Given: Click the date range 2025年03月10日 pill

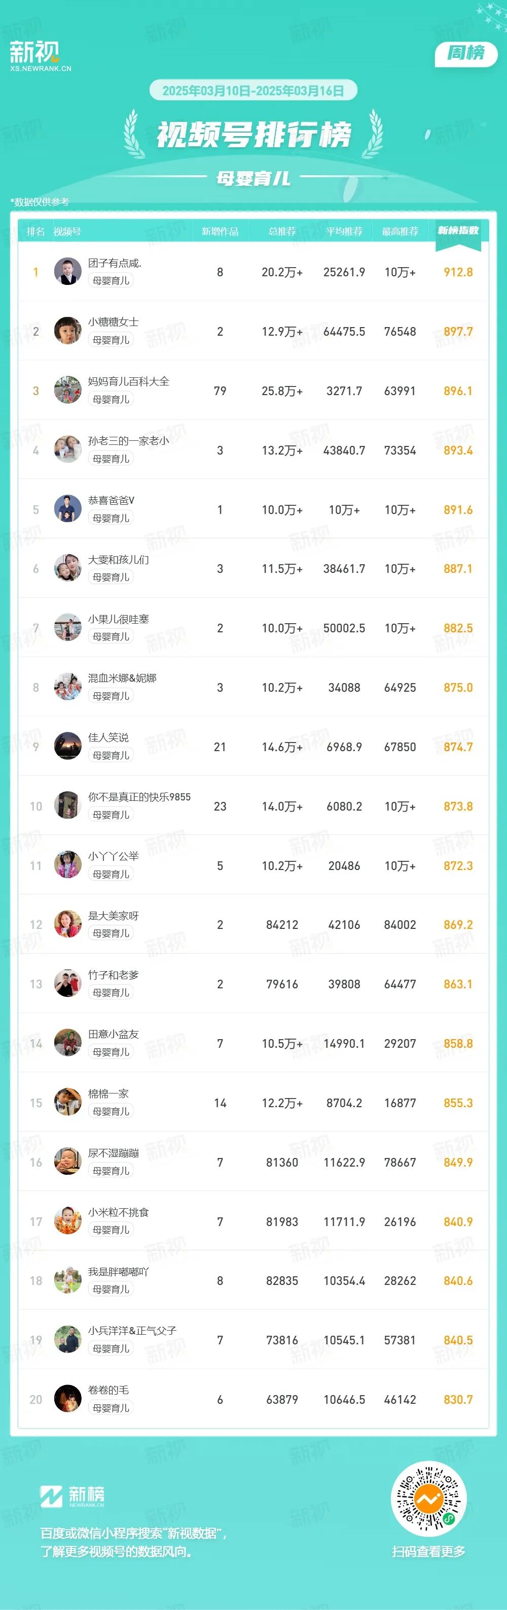Looking at the screenshot, I should (x=253, y=90).
